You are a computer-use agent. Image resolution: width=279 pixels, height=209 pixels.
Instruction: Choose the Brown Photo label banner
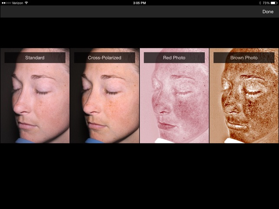pos(244,57)
